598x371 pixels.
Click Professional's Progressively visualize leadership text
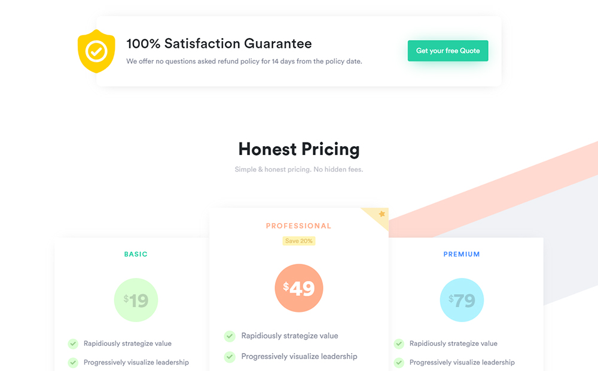point(299,357)
